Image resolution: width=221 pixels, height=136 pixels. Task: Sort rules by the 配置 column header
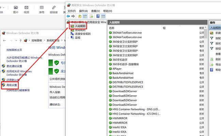tap(202, 28)
